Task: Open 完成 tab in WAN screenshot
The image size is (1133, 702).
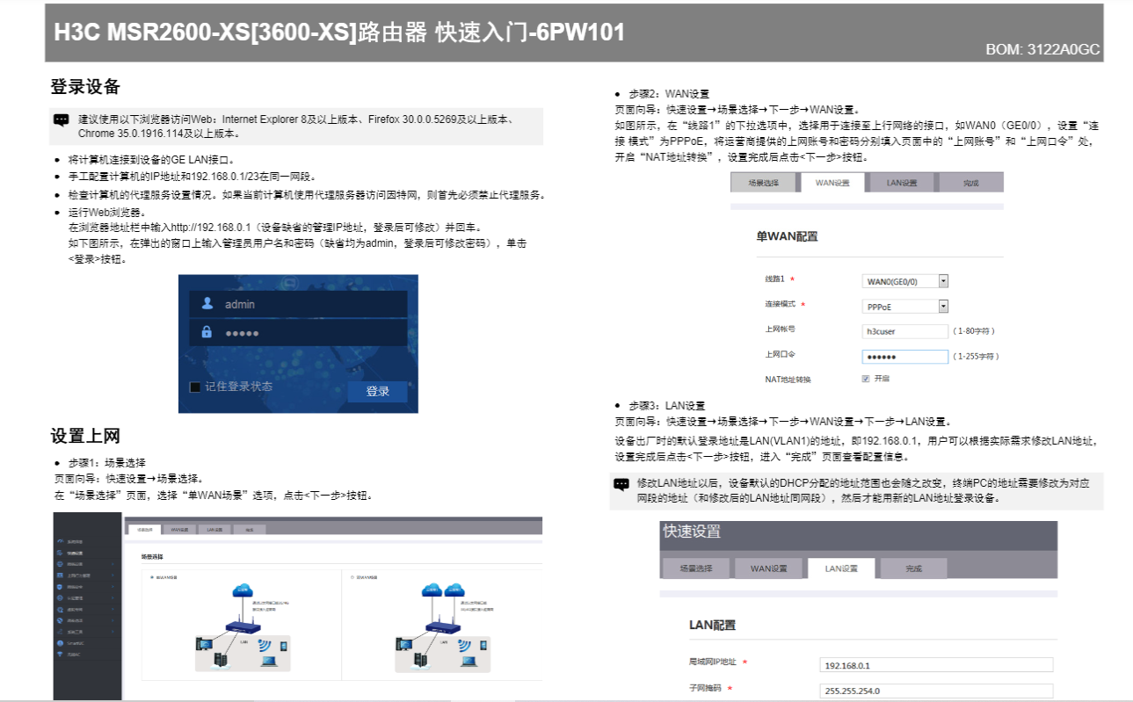Action: (x=970, y=183)
